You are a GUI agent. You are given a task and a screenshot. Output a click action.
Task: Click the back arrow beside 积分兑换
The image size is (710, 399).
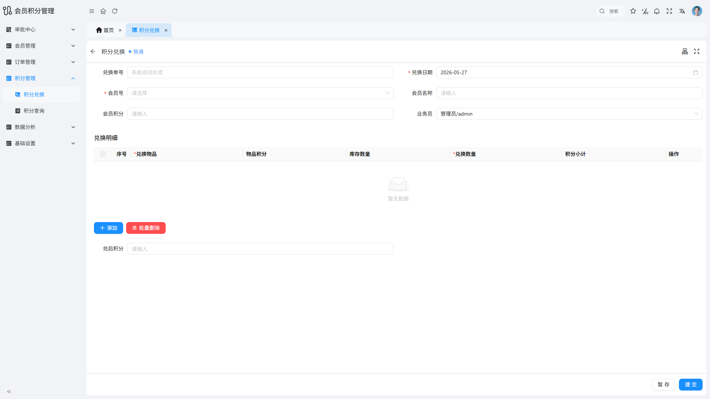point(93,51)
